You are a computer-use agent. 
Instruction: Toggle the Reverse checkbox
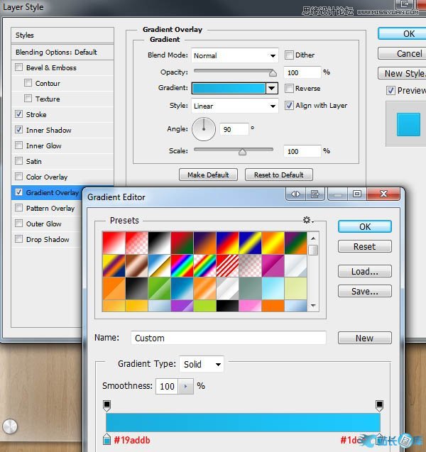tap(290, 89)
